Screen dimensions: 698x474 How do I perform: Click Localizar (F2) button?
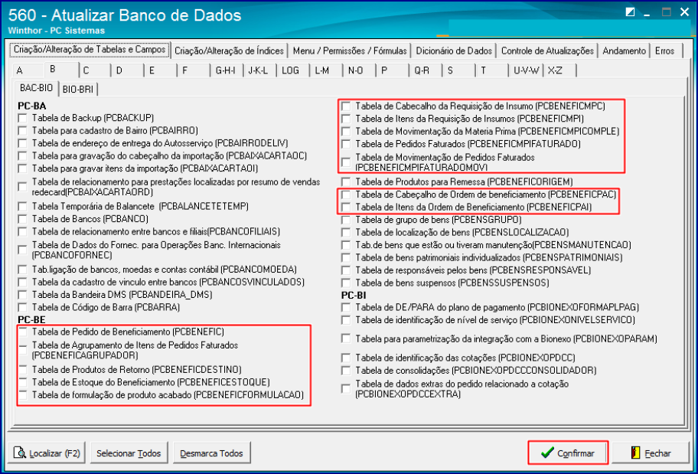[x=47, y=453]
